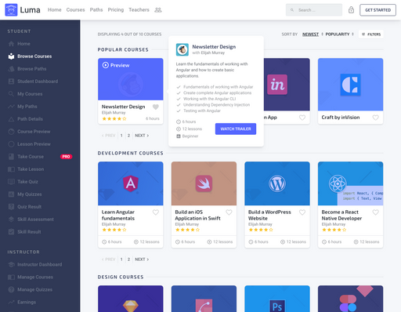Image resolution: width=401 pixels, height=312 pixels.
Task: Focus the Search input field
Action: (x=314, y=10)
